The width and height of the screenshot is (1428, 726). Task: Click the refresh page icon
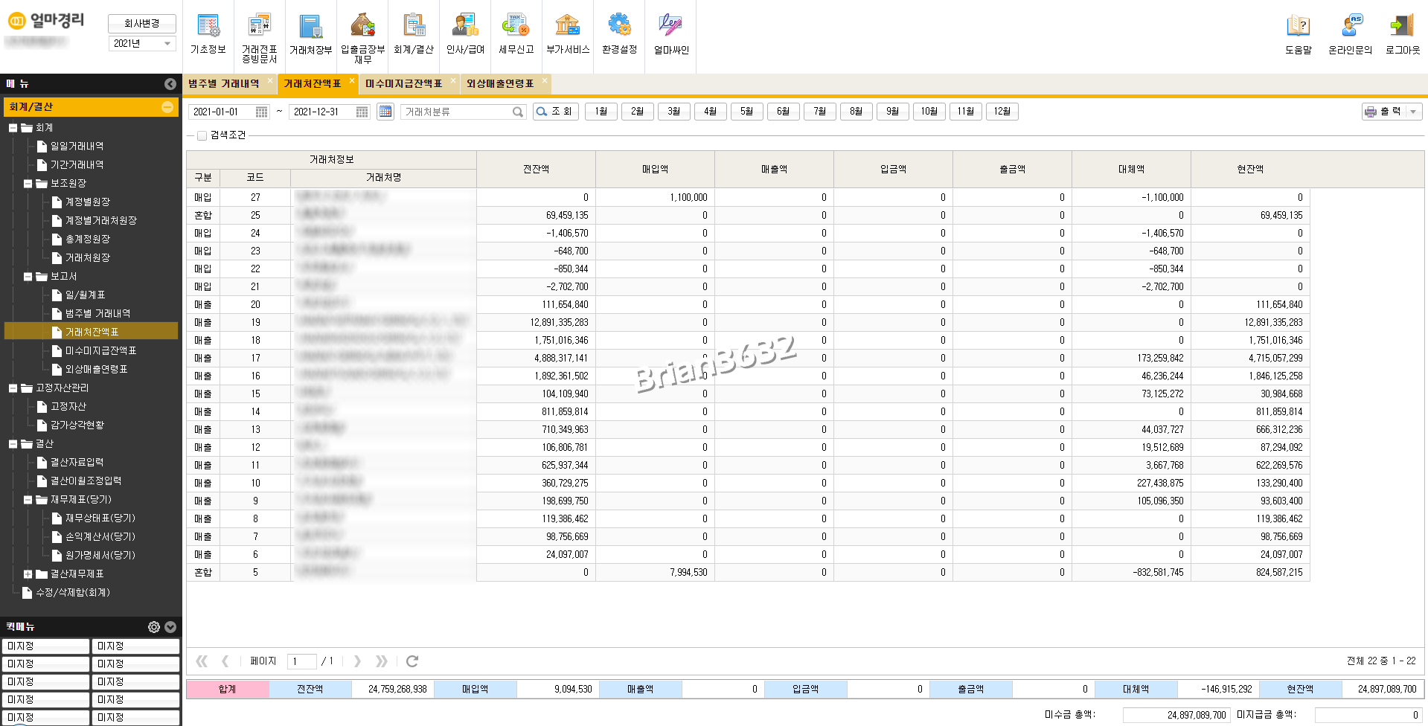412,661
